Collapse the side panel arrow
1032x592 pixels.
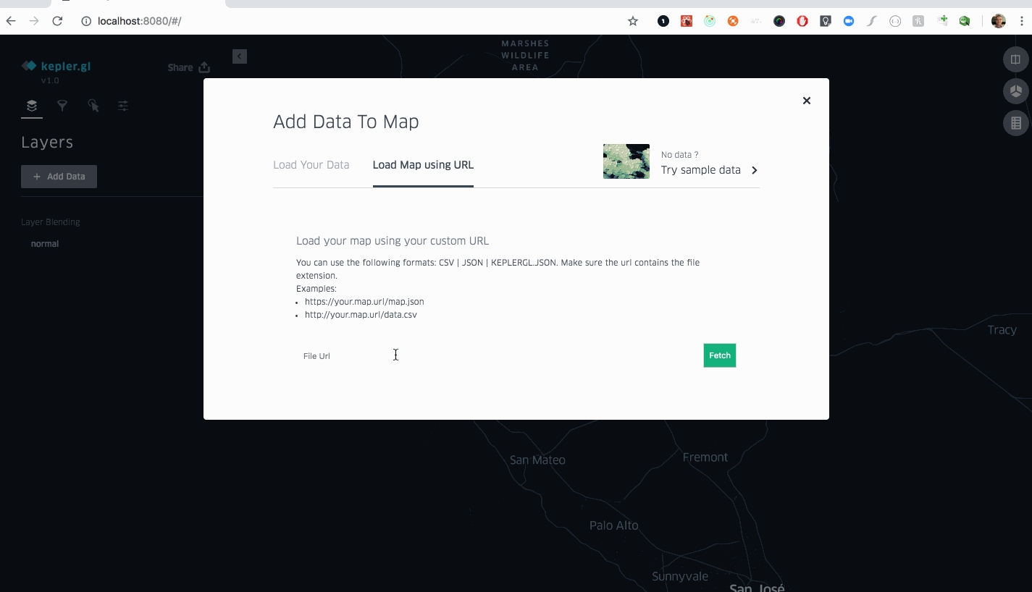coord(240,56)
